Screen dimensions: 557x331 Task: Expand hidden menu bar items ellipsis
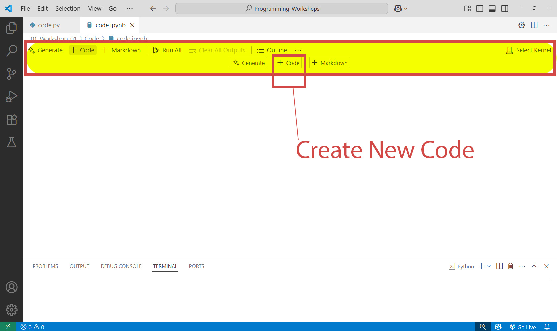[x=130, y=9]
